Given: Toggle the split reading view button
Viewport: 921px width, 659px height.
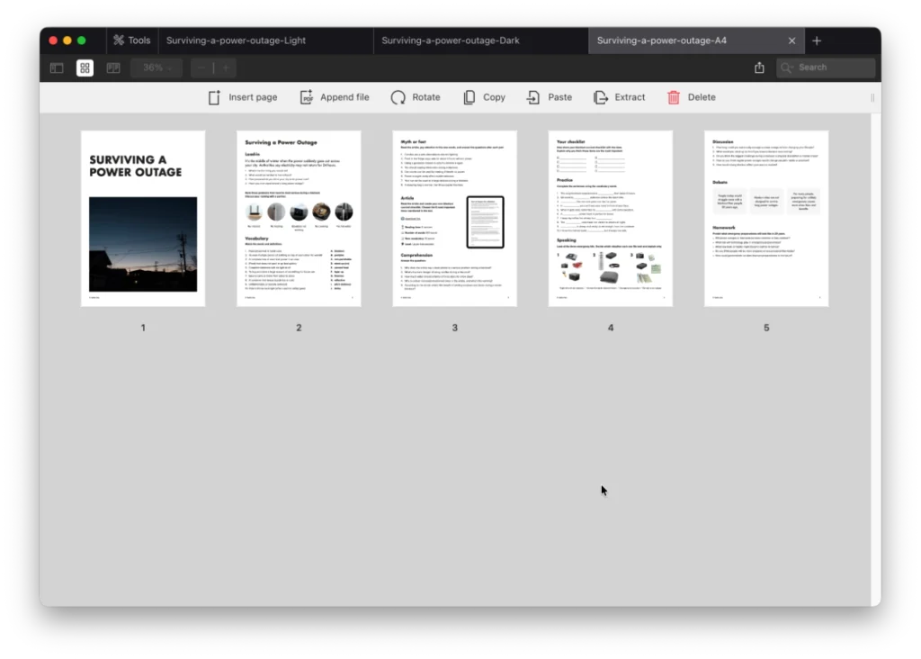Looking at the screenshot, I should click(113, 68).
